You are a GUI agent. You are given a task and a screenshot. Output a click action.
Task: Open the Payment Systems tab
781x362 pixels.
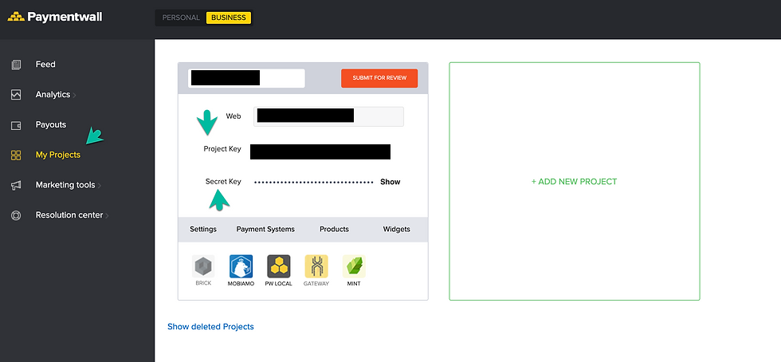tap(265, 230)
